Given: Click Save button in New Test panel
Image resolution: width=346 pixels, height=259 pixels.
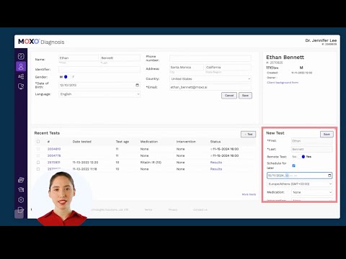Looking at the screenshot, I should click(x=327, y=135).
